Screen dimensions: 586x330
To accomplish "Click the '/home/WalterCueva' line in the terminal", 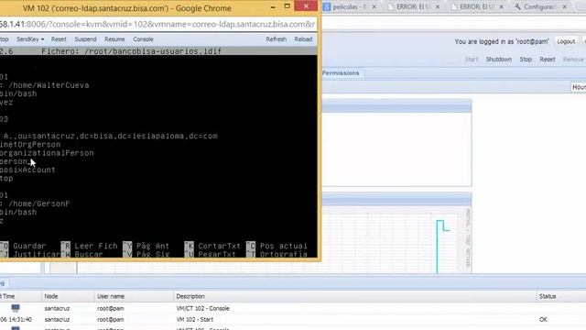I will pyautogui.click(x=45, y=85).
